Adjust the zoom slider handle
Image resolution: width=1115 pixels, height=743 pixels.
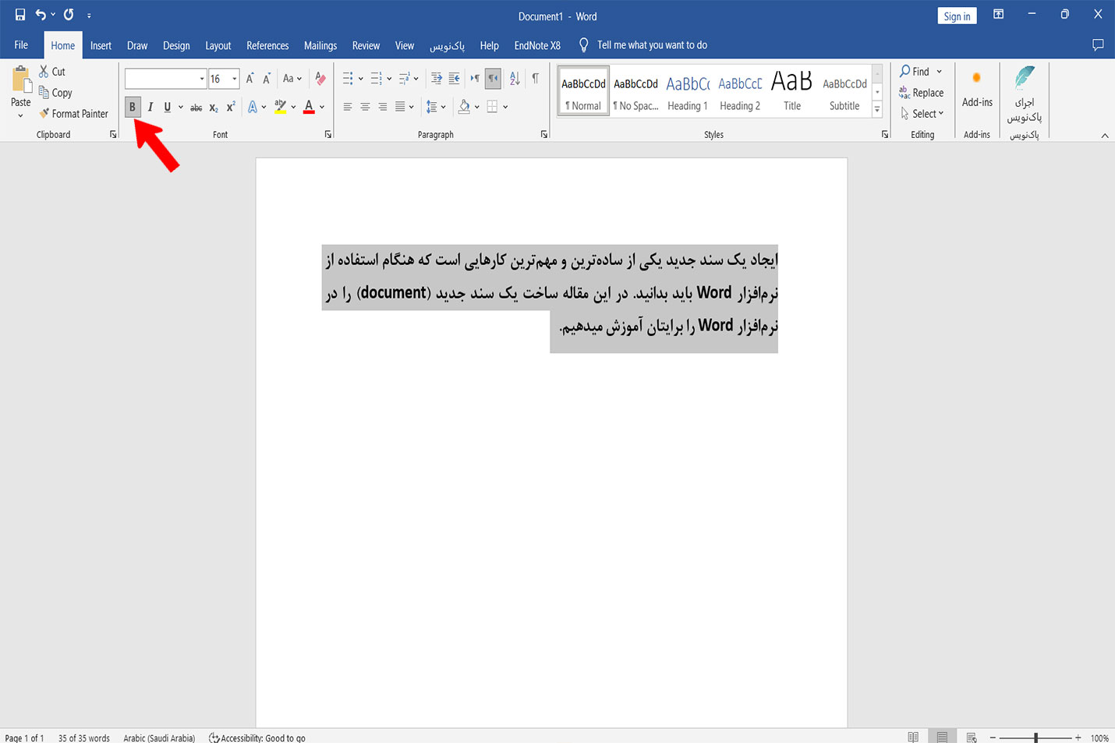(1035, 738)
